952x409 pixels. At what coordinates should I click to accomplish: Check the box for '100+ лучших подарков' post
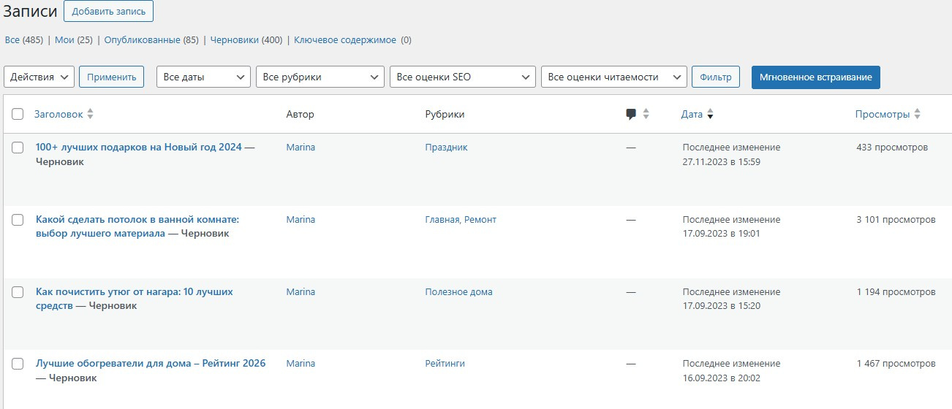tap(18, 148)
